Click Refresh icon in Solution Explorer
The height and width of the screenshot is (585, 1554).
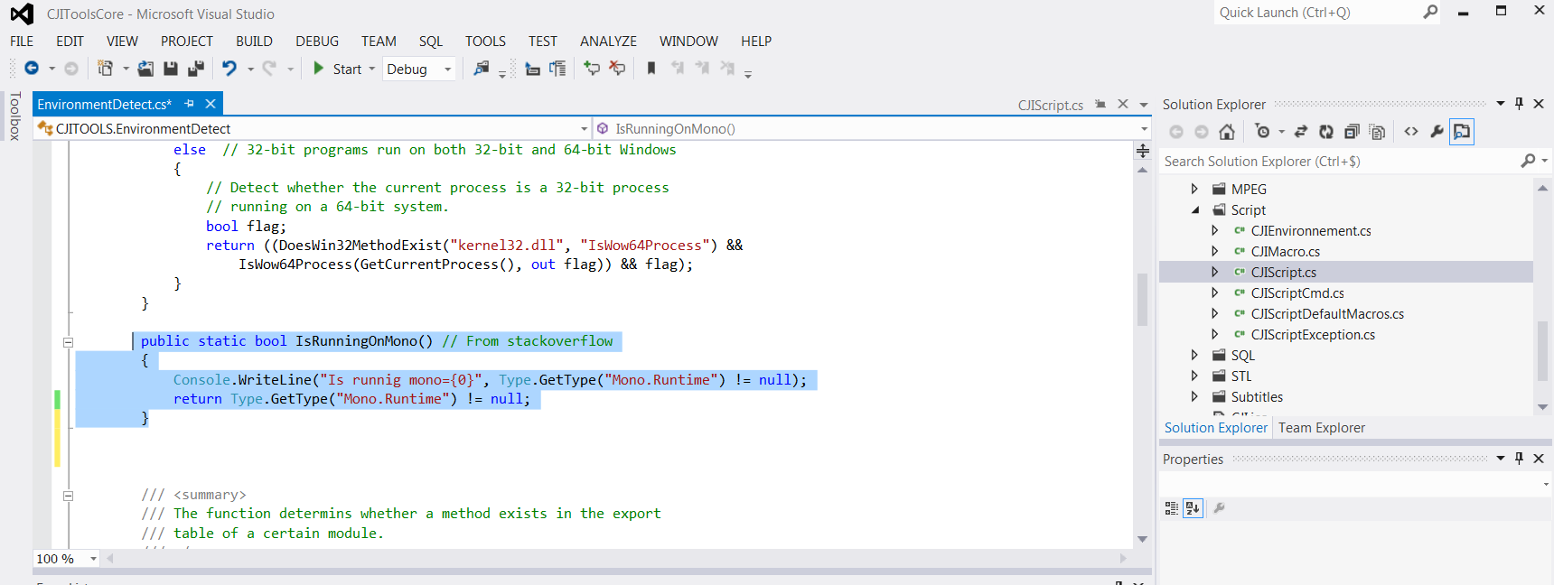[x=1325, y=132]
